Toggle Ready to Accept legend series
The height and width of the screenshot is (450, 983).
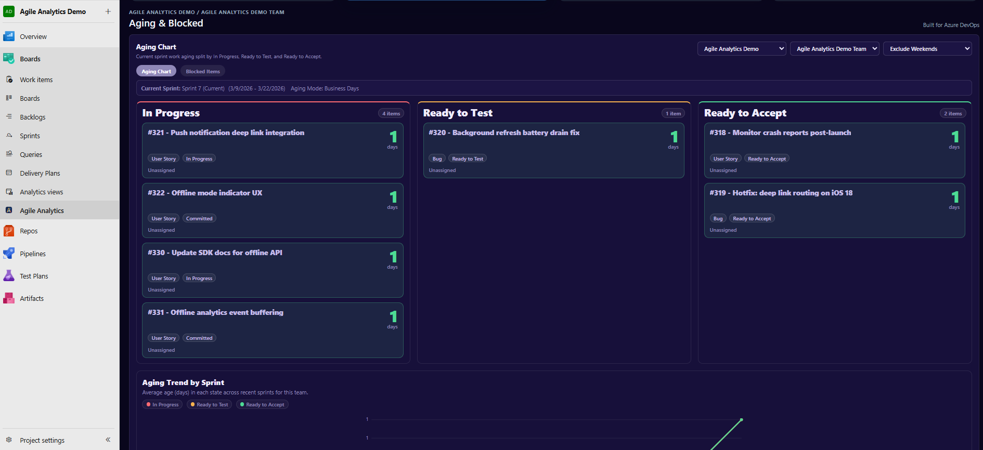pos(262,404)
